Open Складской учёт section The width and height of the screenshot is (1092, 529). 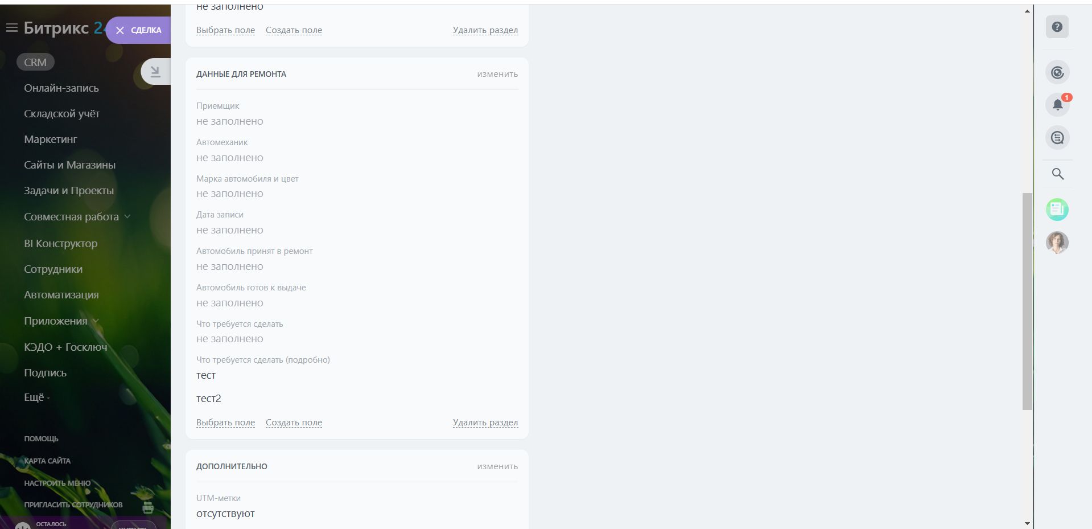click(x=61, y=114)
